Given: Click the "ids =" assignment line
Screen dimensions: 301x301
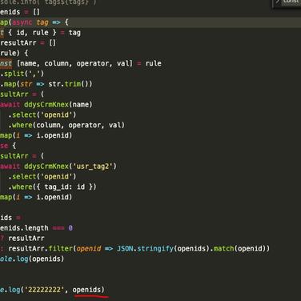Looking at the screenshot, I should (x=10, y=218).
